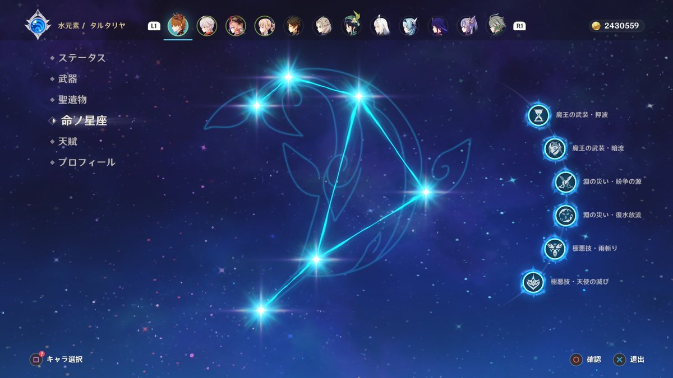Open the 魔王の武装・暗流 constellation node
The height and width of the screenshot is (378, 673).
click(x=555, y=149)
